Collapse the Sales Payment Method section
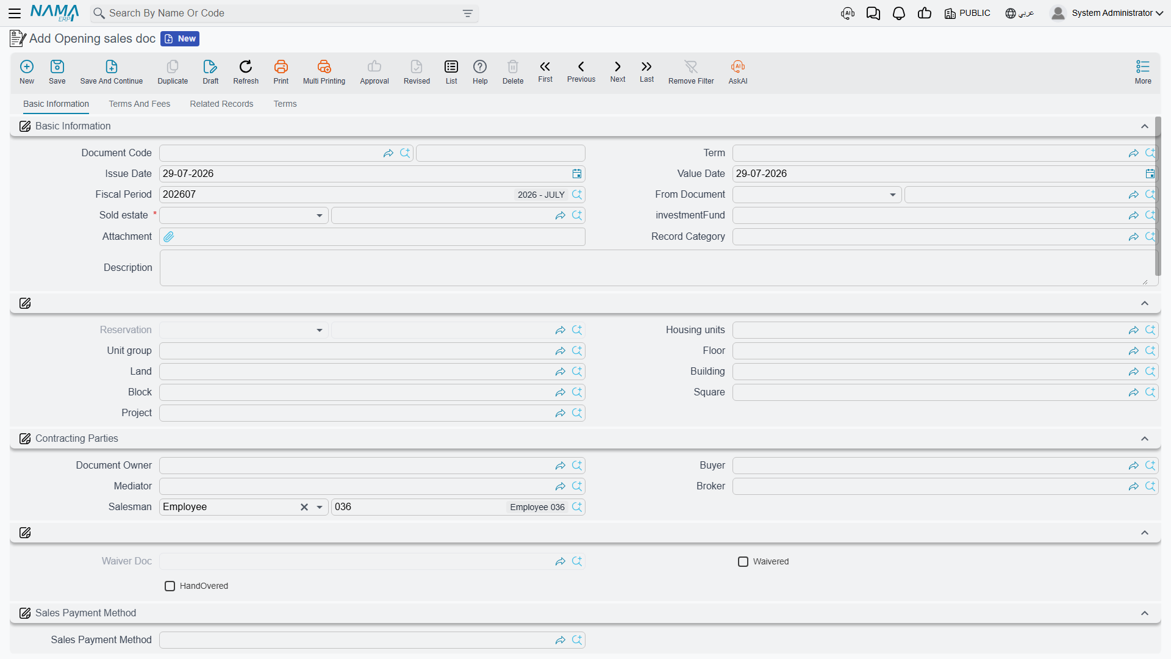 (x=1145, y=613)
